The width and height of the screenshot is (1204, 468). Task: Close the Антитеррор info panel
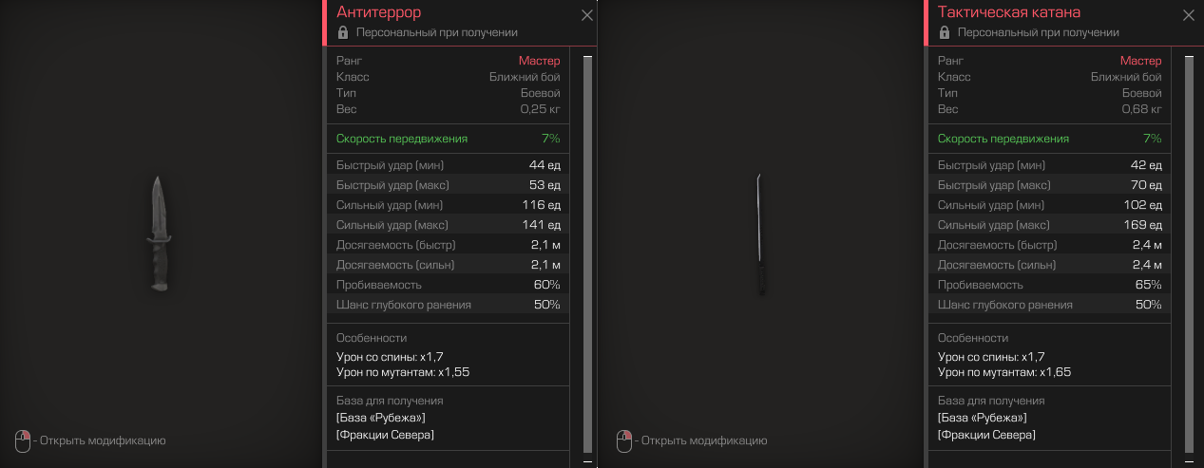586,15
